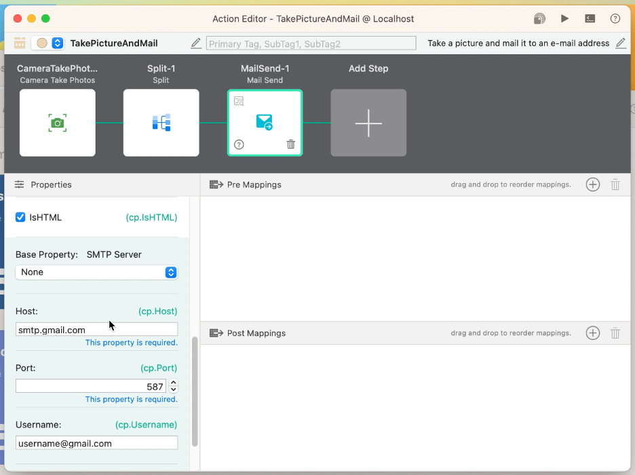This screenshot has width=635, height=475.
Task: Click the color swatch next to action name
Action: pos(41,43)
